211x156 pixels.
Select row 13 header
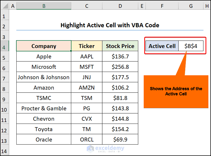pos(4,139)
